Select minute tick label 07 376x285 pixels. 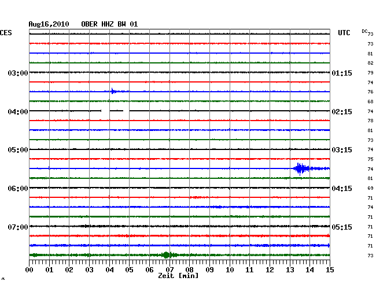click(169, 270)
